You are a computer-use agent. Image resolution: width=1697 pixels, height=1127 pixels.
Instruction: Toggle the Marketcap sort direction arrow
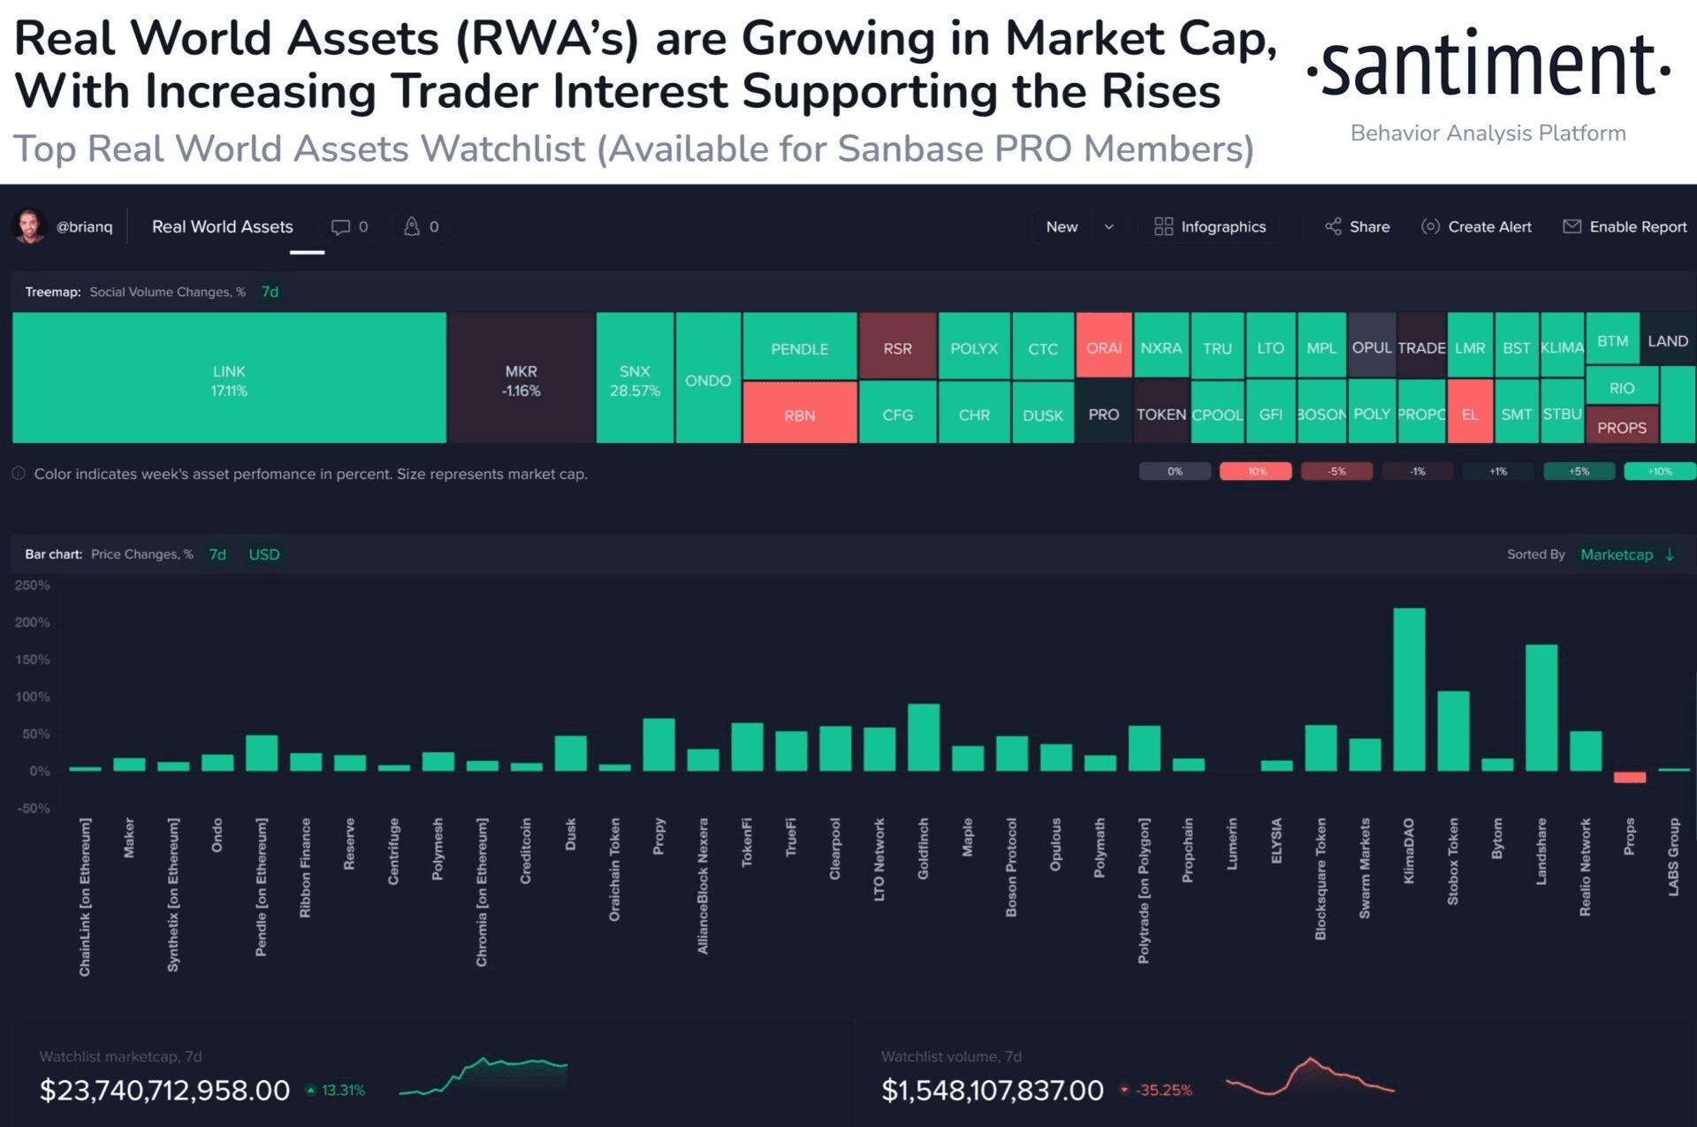pos(1670,554)
